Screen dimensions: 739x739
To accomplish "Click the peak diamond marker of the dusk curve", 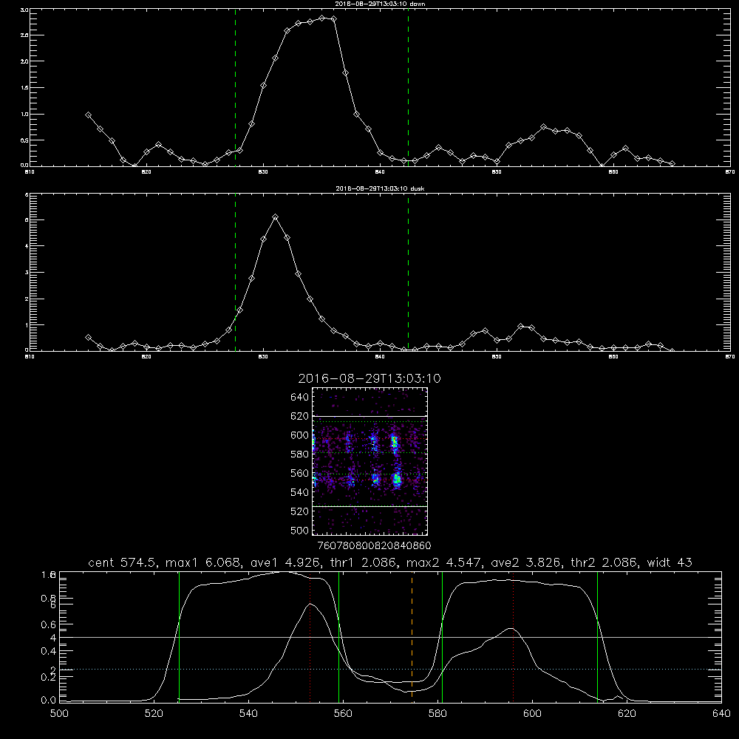I will pos(275,217).
